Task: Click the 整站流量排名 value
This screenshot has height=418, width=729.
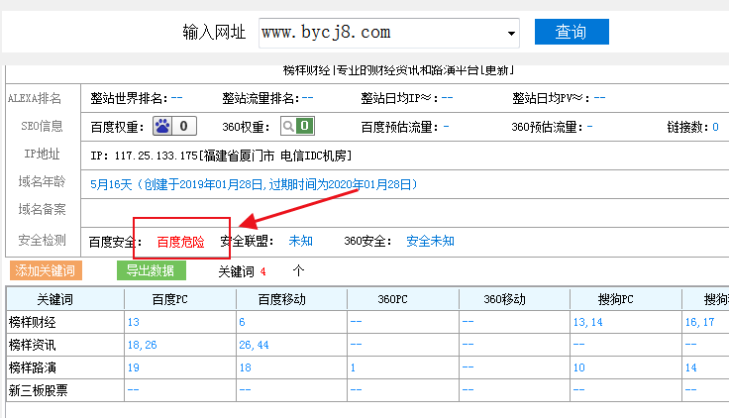Action: 307,98
